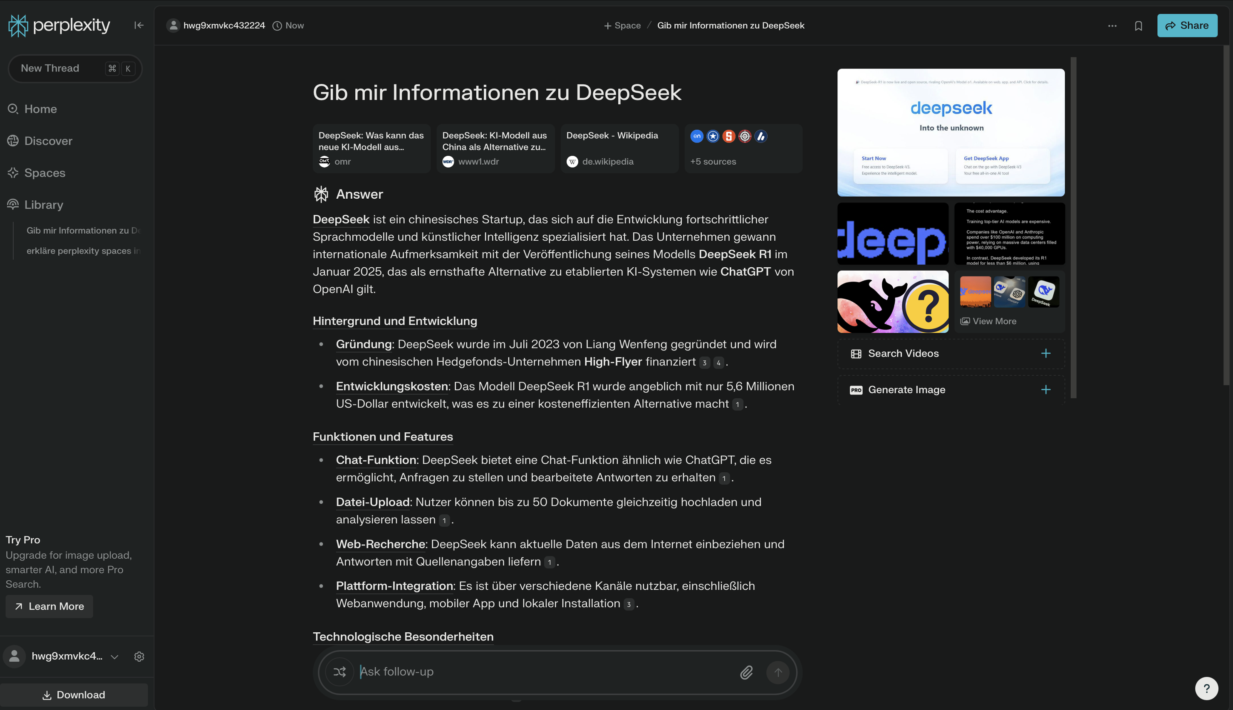Click the PRO badge icon beside Generate Image

click(856, 390)
